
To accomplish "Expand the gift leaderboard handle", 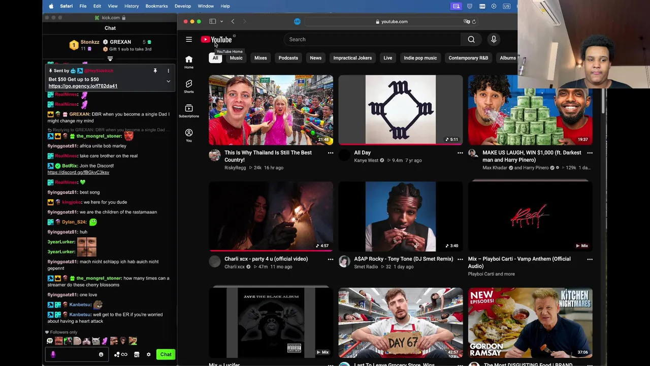I will pyautogui.click(x=110, y=59).
